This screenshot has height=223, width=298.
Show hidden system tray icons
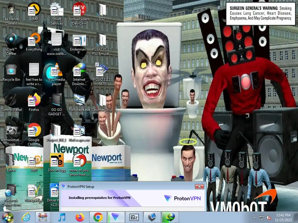(x=254, y=217)
